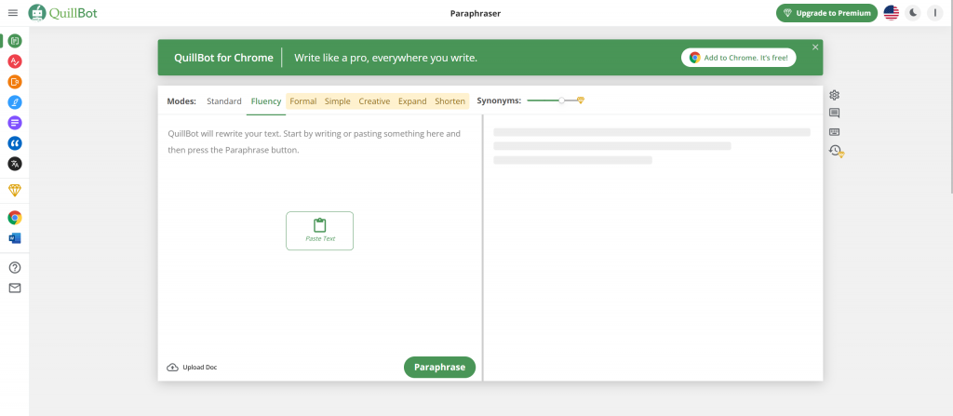Click the "QuillBot for Chrome" banner heading
Viewport: 953px width, 416px height.
click(x=223, y=58)
